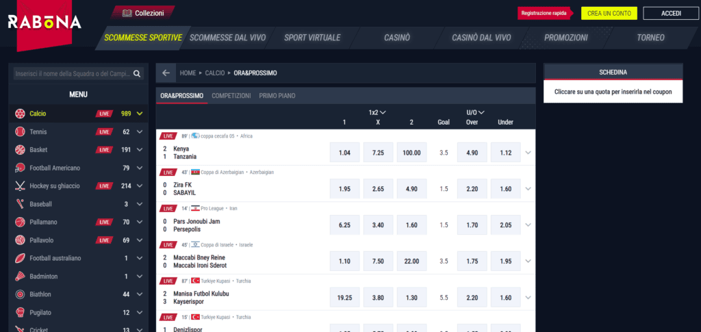This screenshot has height=332, width=701.
Task: Click the Pallavolo ball icon
Action: [20, 240]
